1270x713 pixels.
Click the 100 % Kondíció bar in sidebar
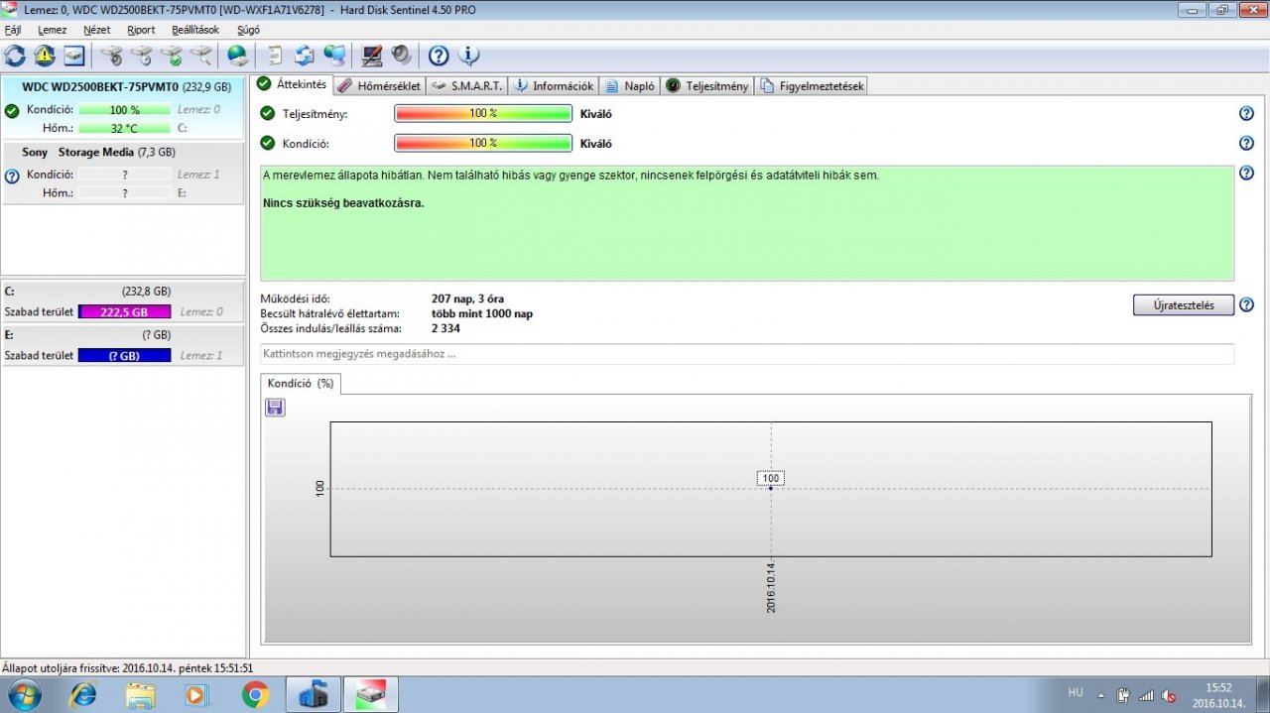[124, 110]
